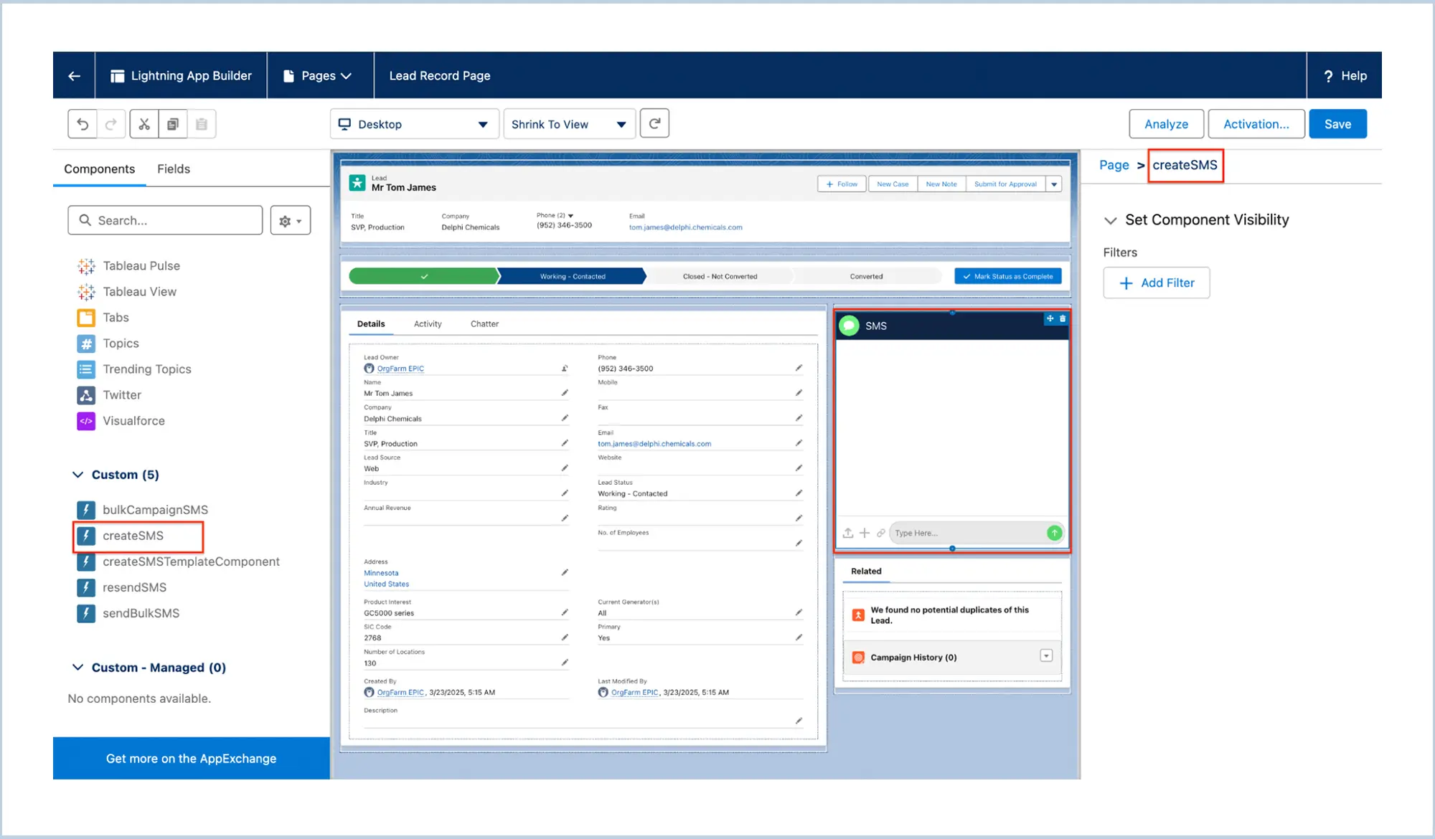Click the green send arrow in SMS
Screen dimensions: 1435x839
(1054, 533)
